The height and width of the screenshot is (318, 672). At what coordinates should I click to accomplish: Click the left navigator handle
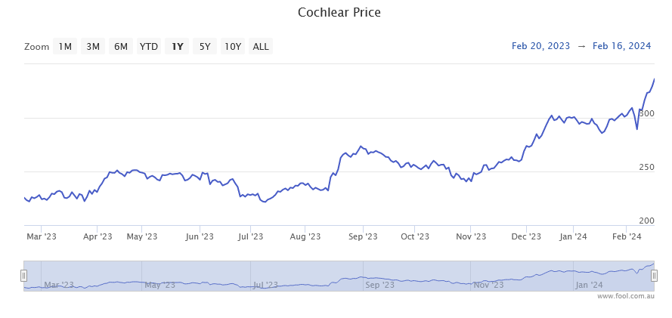coord(23,276)
